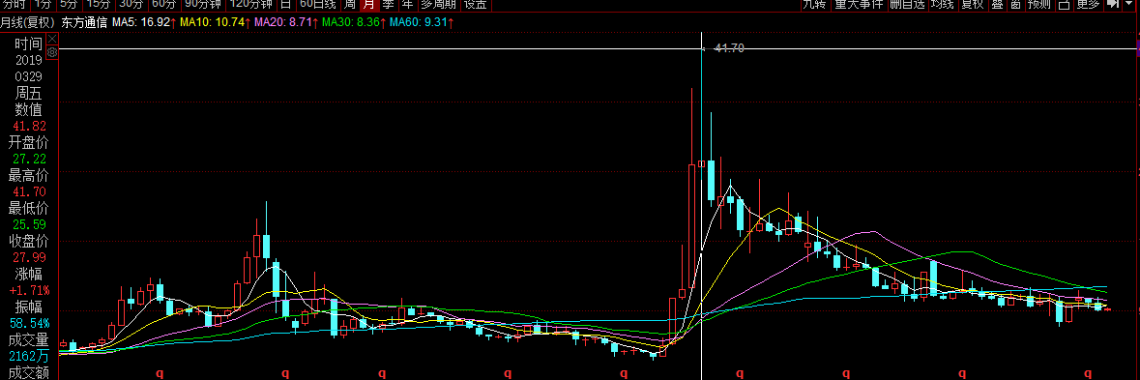Click the purple price marker on the right axis
This screenshot has width=1140, height=380.
point(1138,48)
